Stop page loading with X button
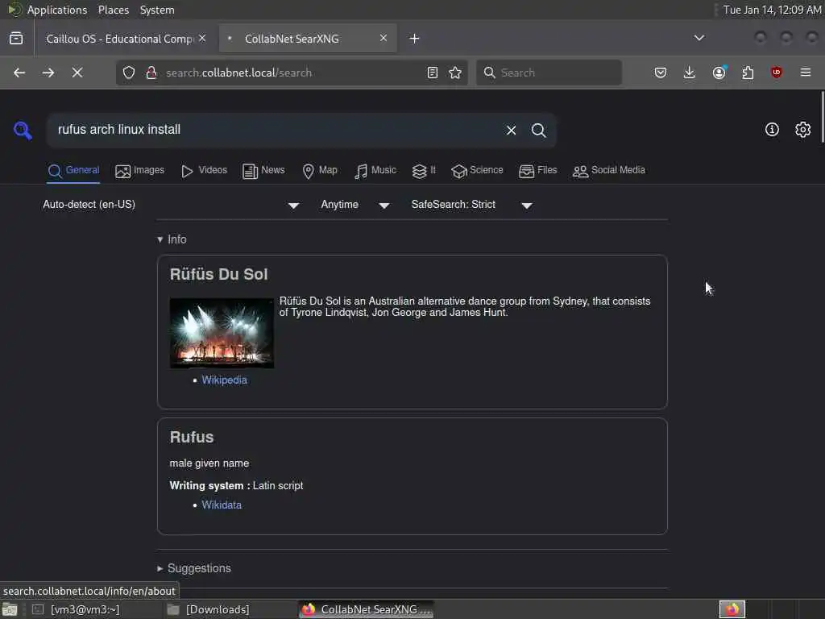The image size is (825, 619). 77,73
